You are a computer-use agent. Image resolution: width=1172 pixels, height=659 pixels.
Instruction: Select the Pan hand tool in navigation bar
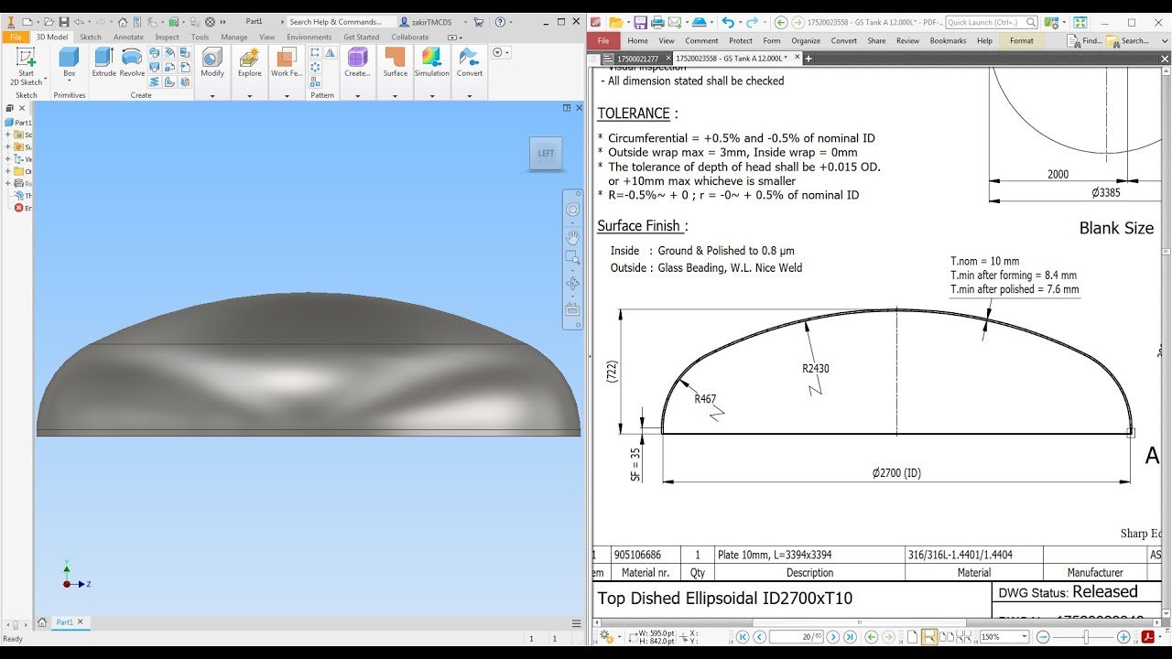[x=572, y=236]
